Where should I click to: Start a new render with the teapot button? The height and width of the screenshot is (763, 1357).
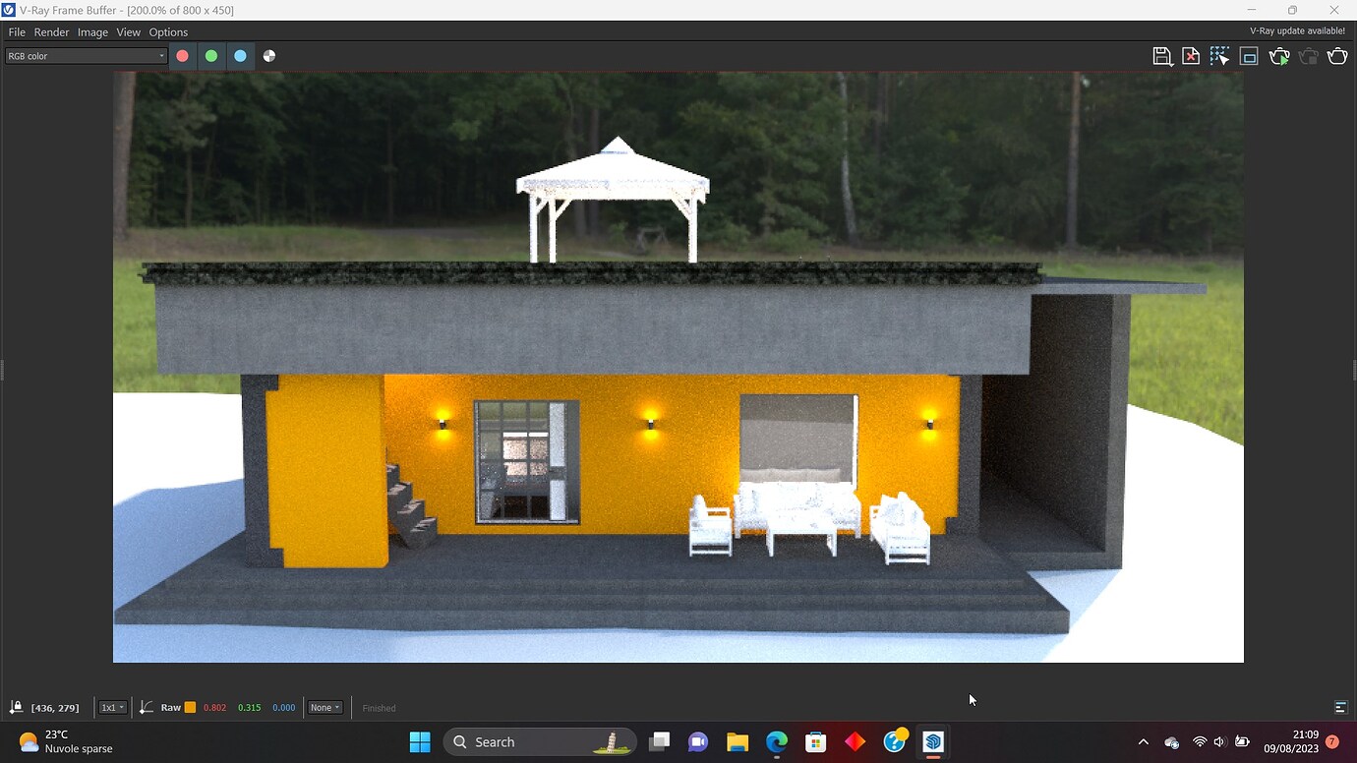(1279, 56)
